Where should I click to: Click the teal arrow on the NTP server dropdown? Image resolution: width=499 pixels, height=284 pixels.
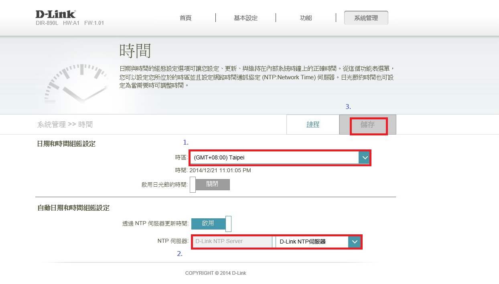[354, 242]
